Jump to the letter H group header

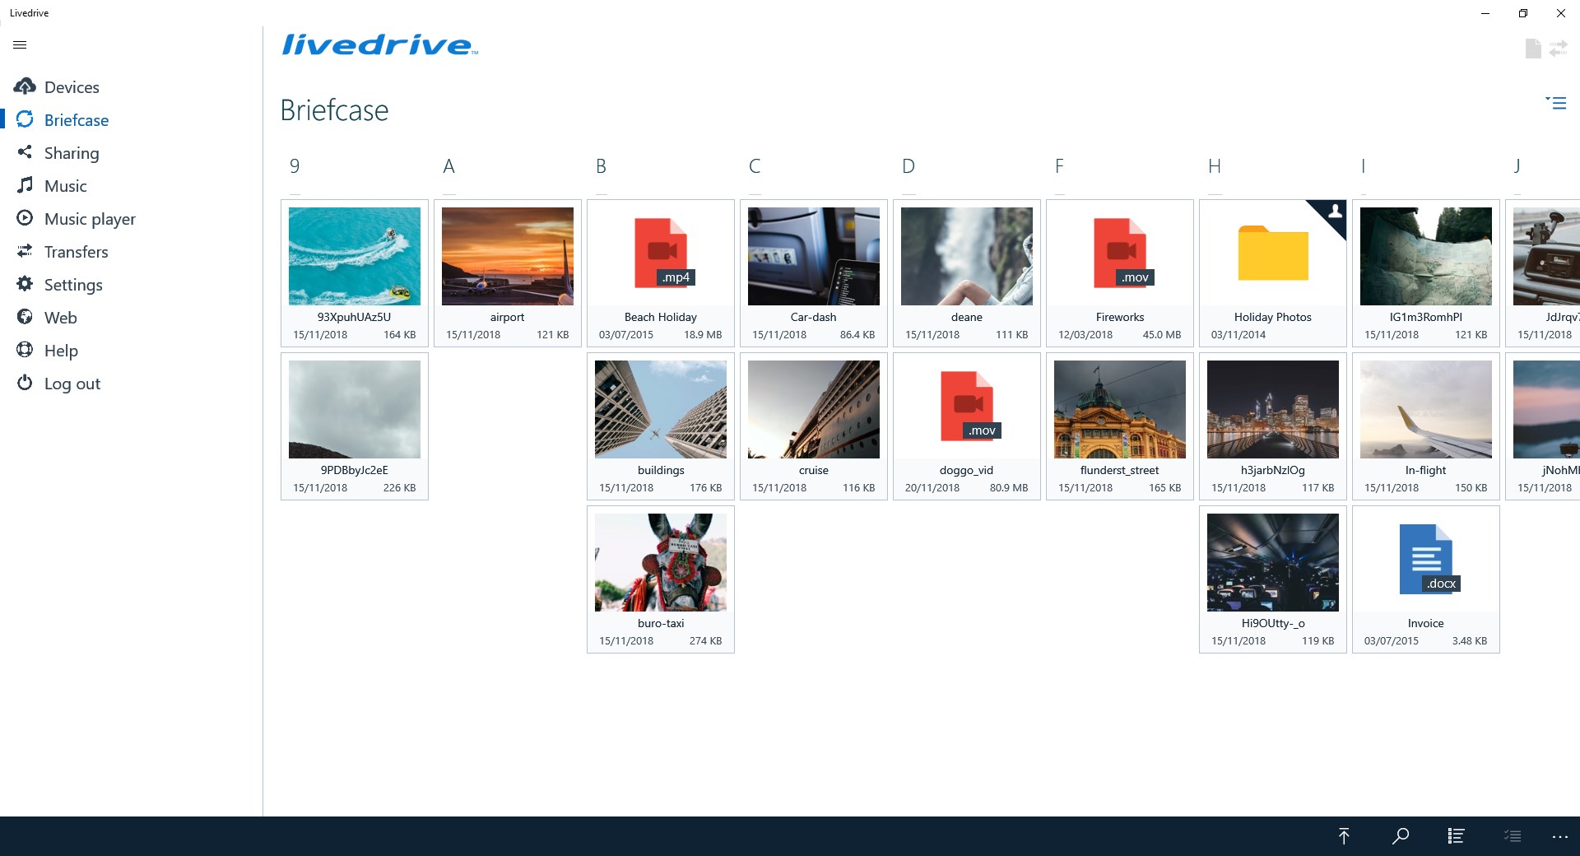tap(1214, 166)
